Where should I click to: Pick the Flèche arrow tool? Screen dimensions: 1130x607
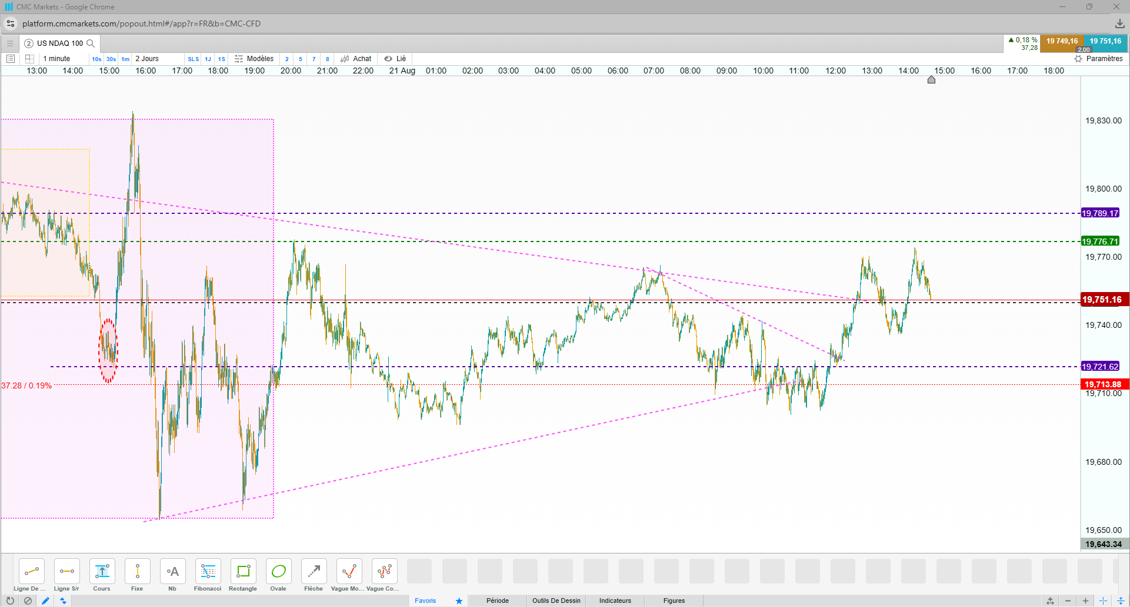coord(314,575)
